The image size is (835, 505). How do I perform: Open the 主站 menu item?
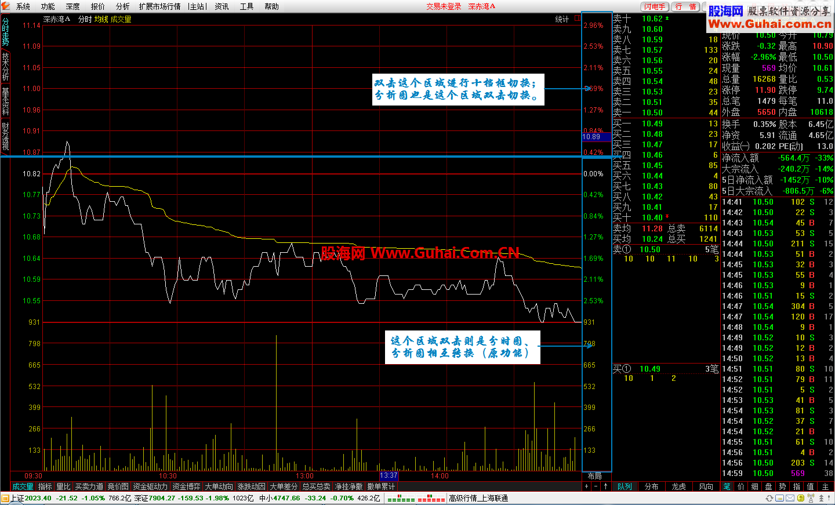(198, 6)
